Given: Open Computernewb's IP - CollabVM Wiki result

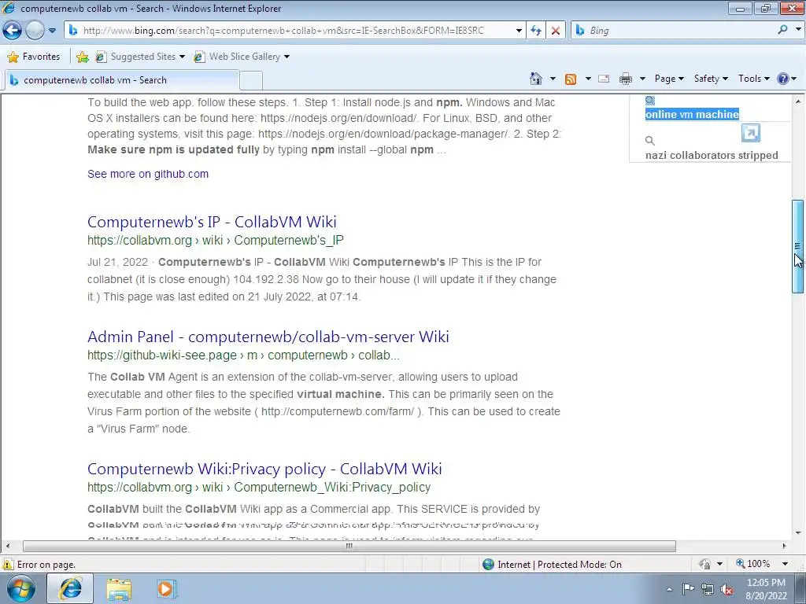Looking at the screenshot, I should coord(212,222).
